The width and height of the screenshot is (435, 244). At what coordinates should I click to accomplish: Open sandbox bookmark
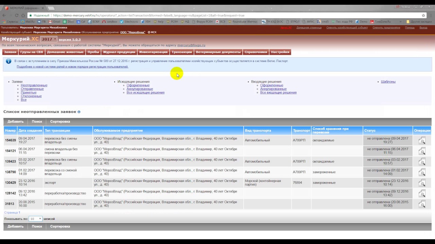[109, 22]
